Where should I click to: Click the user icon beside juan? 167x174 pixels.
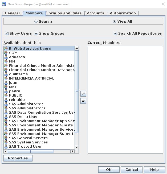tap(6, 82)
